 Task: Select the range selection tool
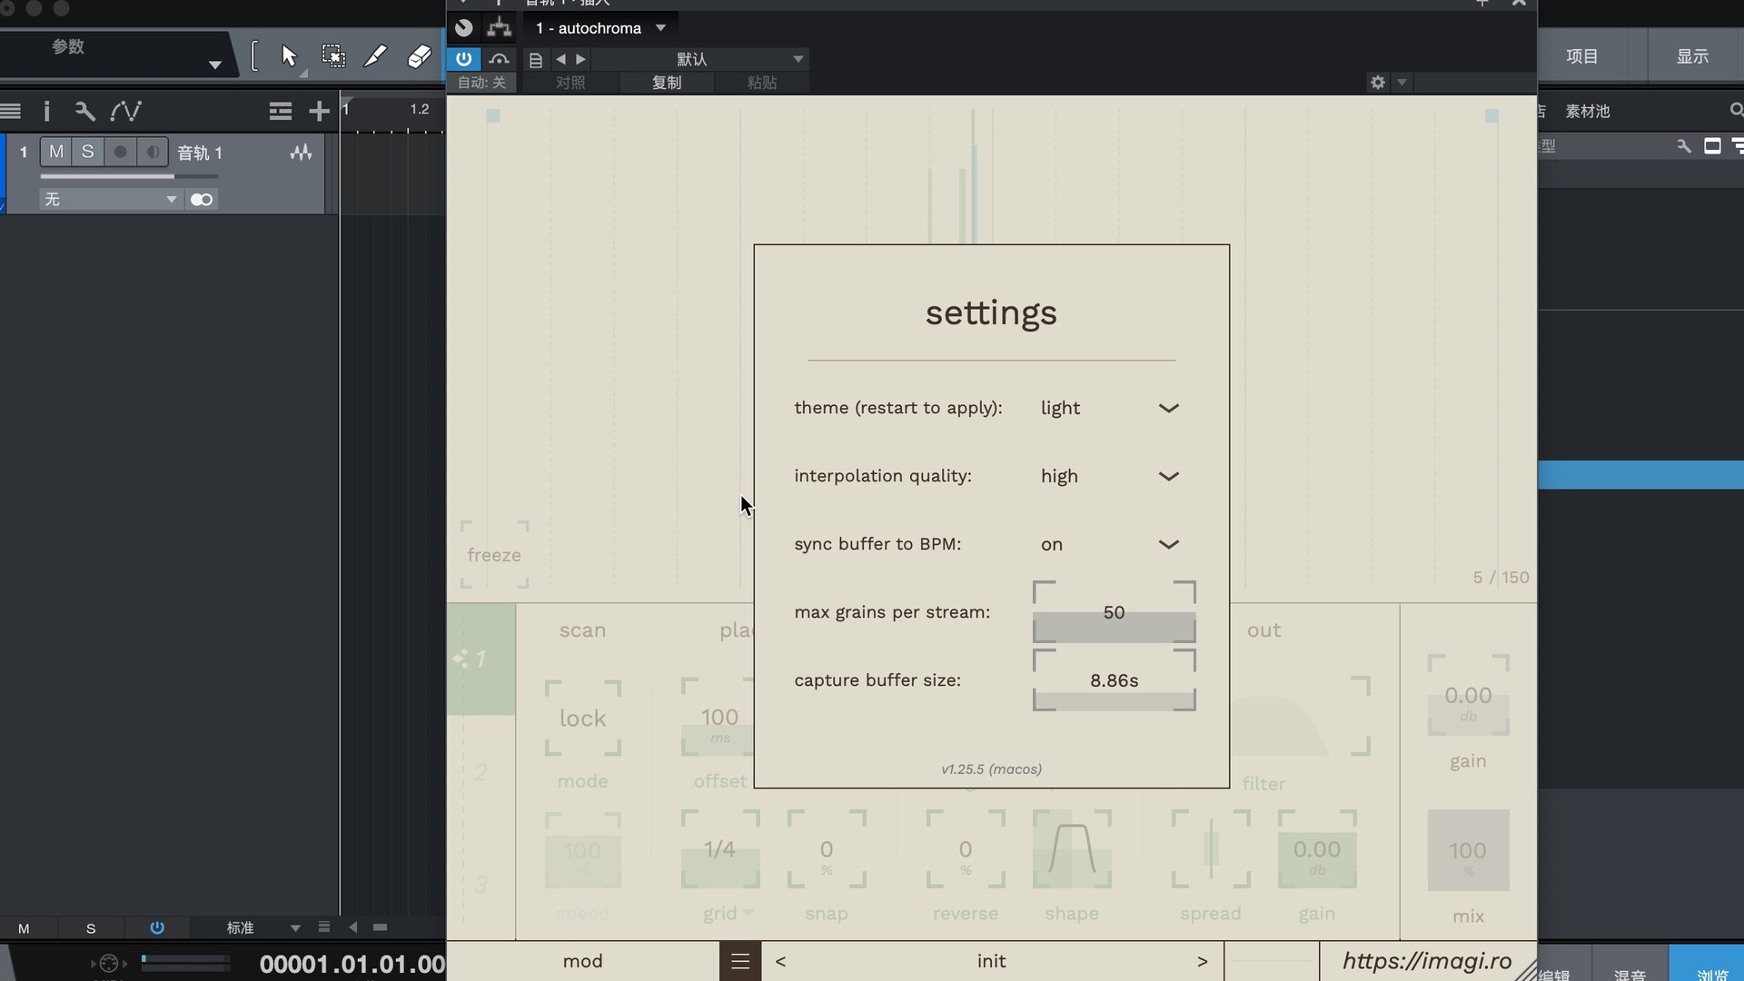pos(333,56)
